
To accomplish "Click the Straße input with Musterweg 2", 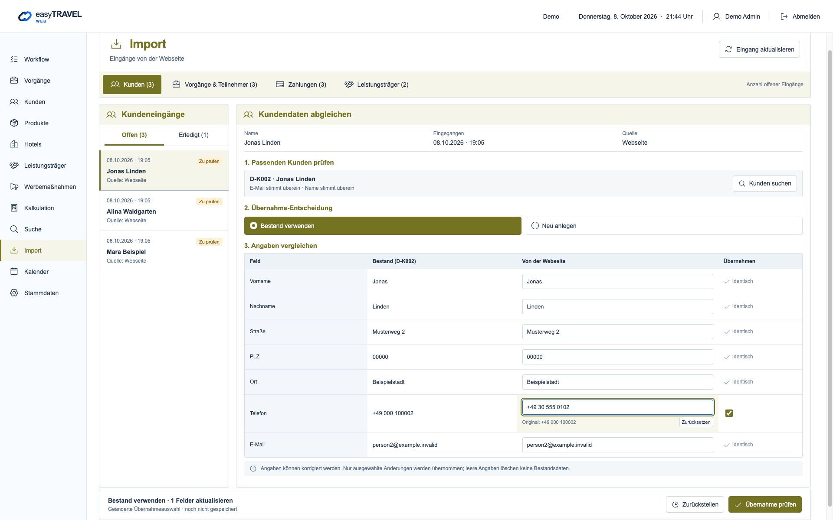I will 617,332.
